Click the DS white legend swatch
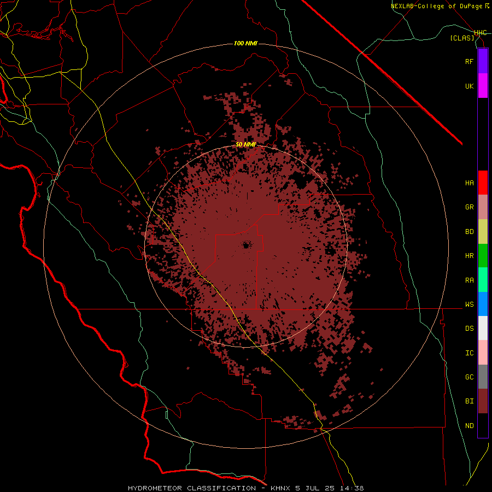 pos(483,328)
